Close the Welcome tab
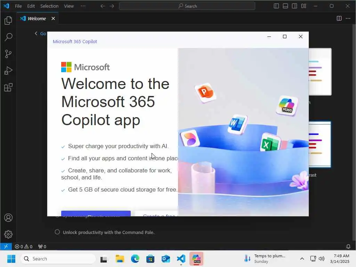The width and height of the screenshot is (356, 267). [53, 18]
